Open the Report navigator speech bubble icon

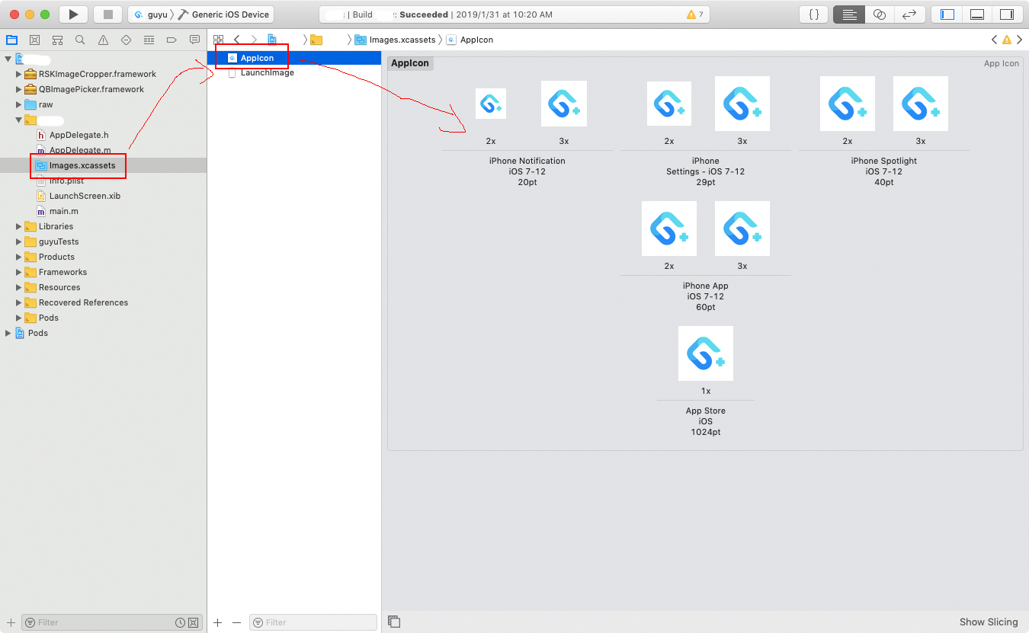pyautogui.click(x=194, y=40)
